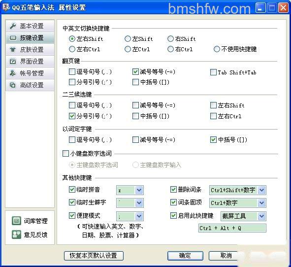The image size is (291, 267).
Task: Click the QQ五笔 title bar app icon
Action: tap(6, 7)
